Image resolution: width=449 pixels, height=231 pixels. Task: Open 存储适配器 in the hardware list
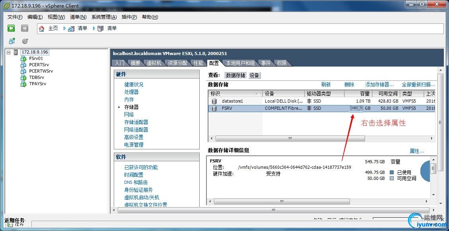tap(136, 122)
